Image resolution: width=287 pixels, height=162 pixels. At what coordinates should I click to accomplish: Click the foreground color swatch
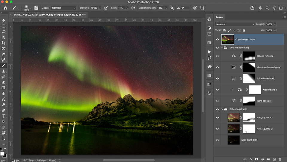2,154
